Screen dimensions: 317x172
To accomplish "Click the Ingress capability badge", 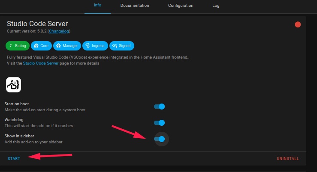I will pos(95,46).
